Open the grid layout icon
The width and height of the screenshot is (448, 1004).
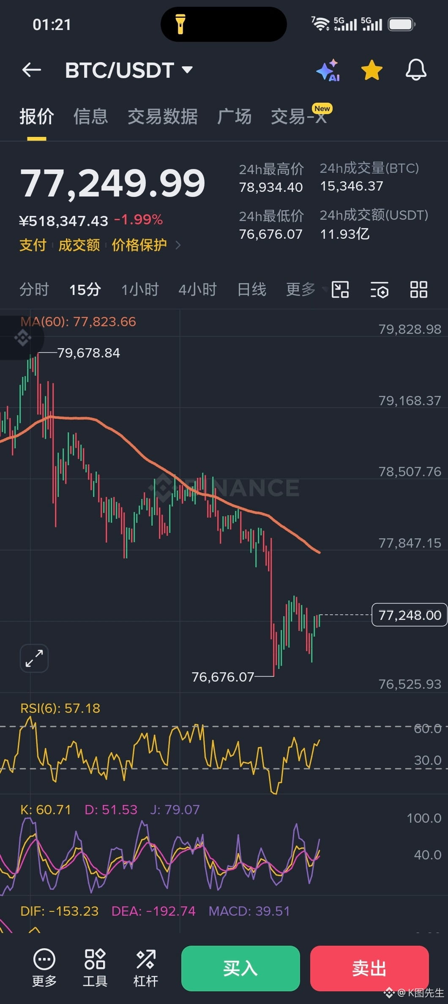(419, 290)
